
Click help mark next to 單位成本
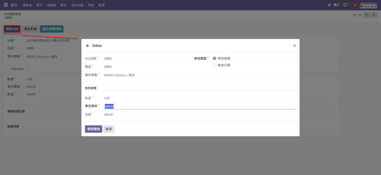pyautogui.click(x=99, y=105)
